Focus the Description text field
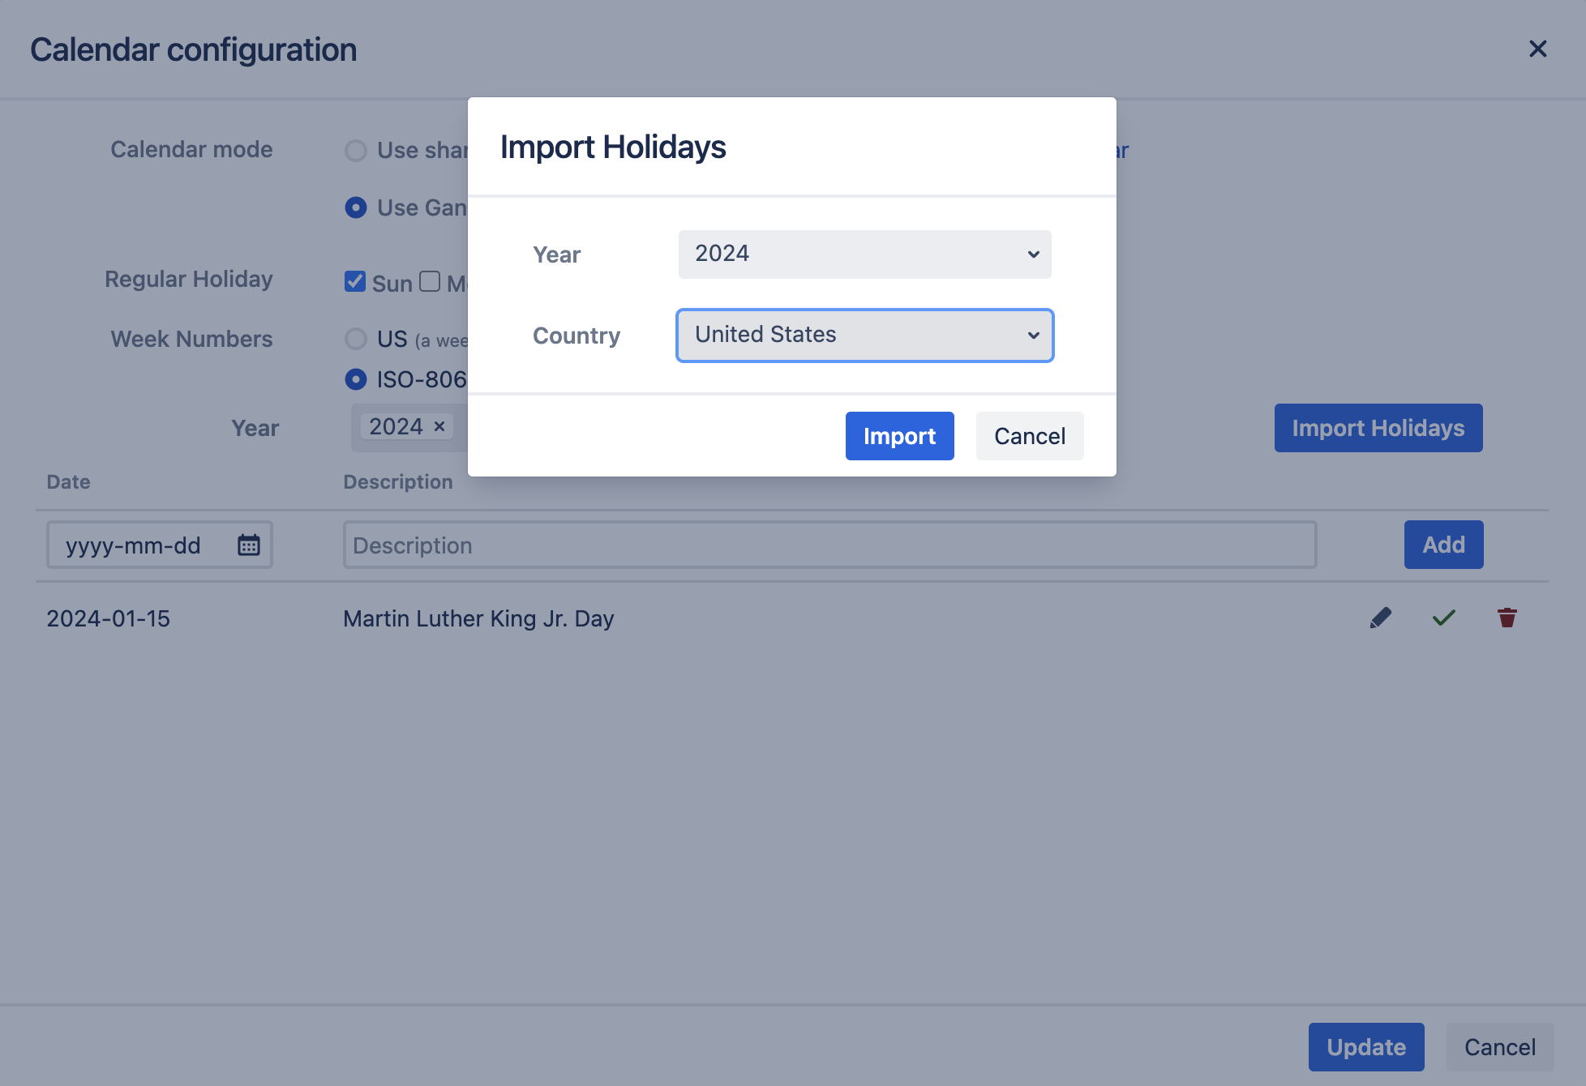The height and width of the screenshot is (1086, 1586). tap(829, 545)
